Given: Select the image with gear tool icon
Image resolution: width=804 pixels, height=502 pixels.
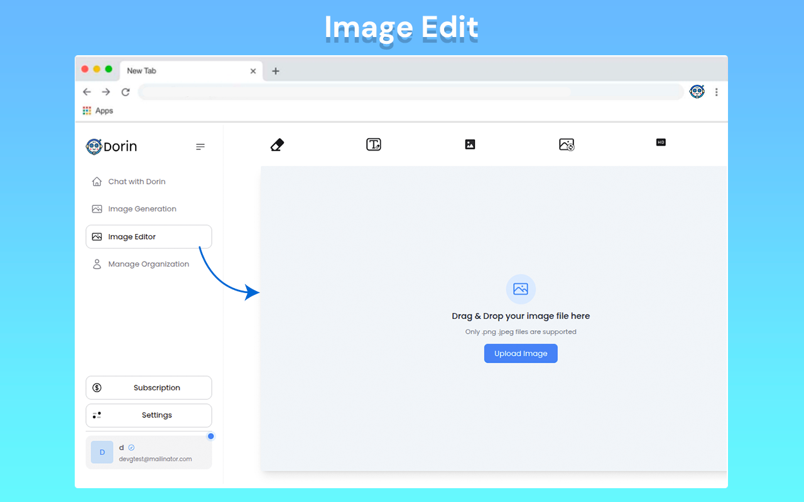Looking at the screenshot, I should (567, 144).
